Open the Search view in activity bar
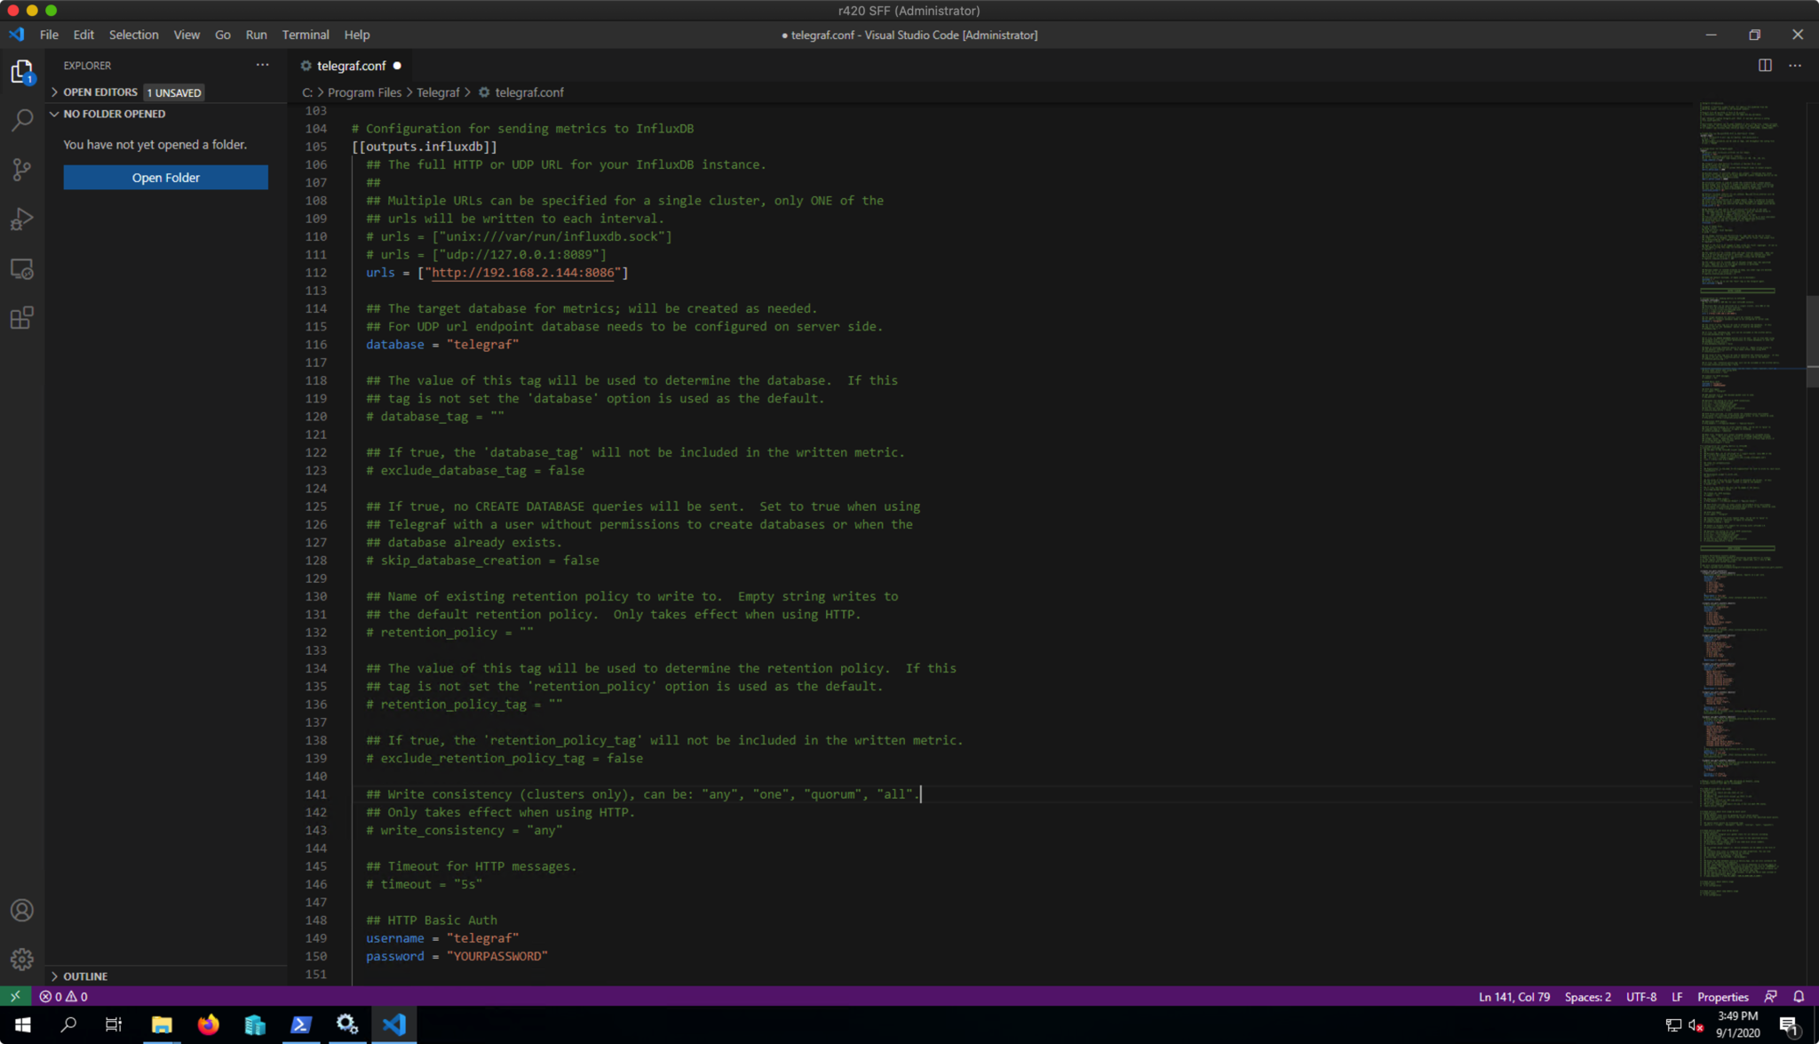 22,120
